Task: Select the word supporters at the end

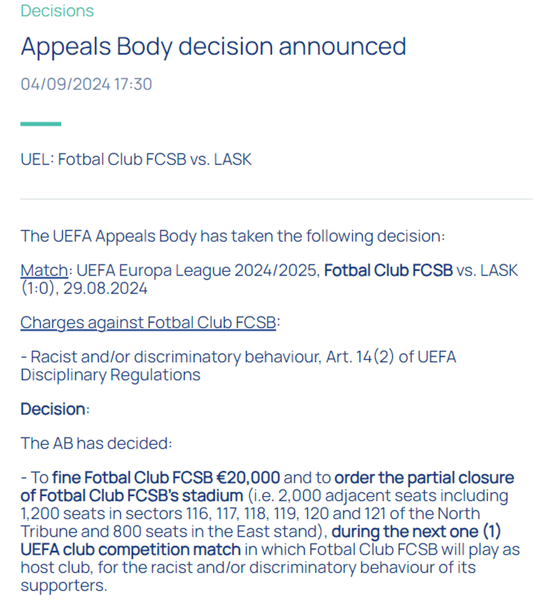Action: pos(64,586)
